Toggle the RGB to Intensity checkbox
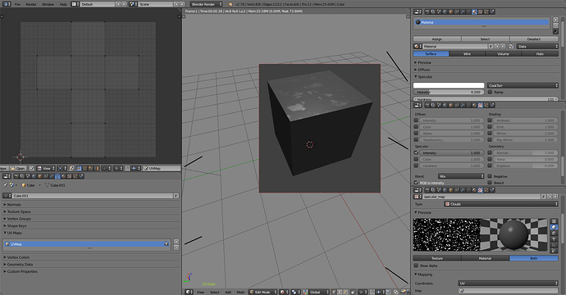 (416, 183)
